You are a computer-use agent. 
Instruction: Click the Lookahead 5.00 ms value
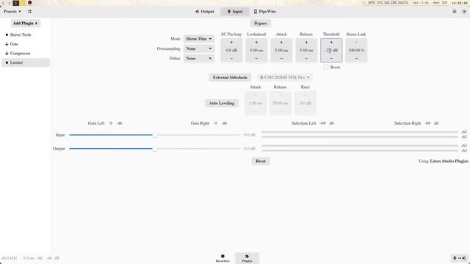point(256,51)
